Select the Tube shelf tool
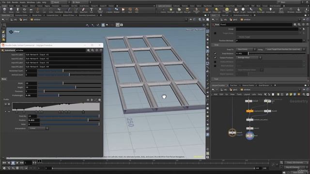 pos(18,10)
